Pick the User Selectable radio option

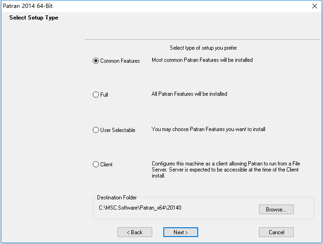96,130
